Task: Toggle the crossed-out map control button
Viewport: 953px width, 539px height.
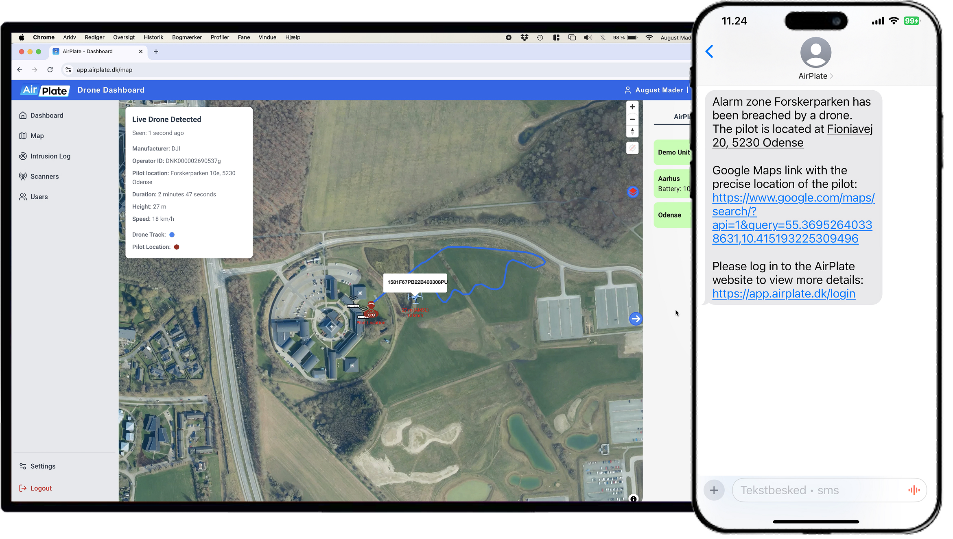Action: click(632, 148)
